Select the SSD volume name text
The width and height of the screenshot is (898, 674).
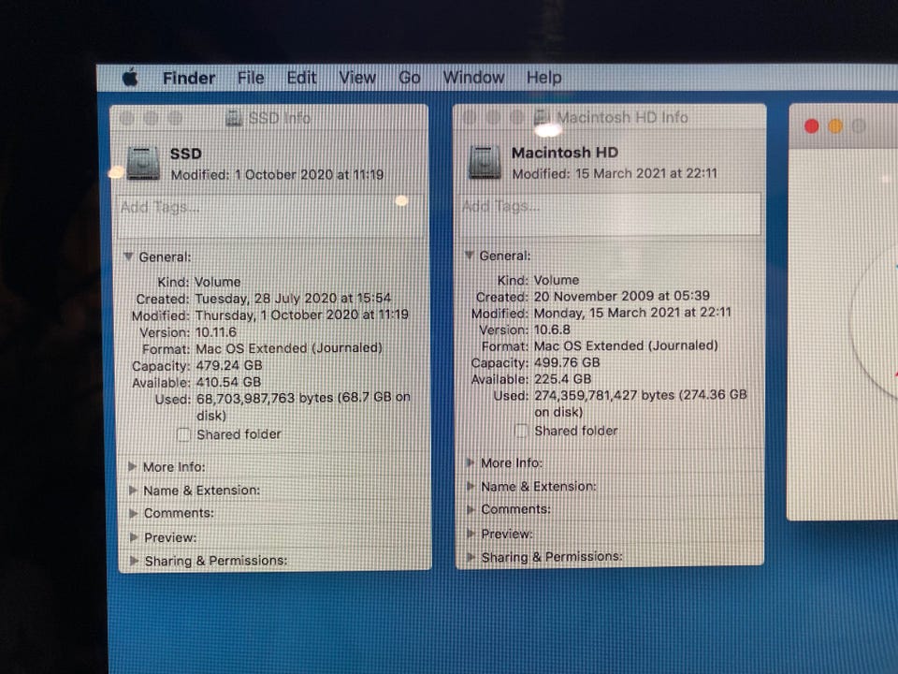coord(185,154)
